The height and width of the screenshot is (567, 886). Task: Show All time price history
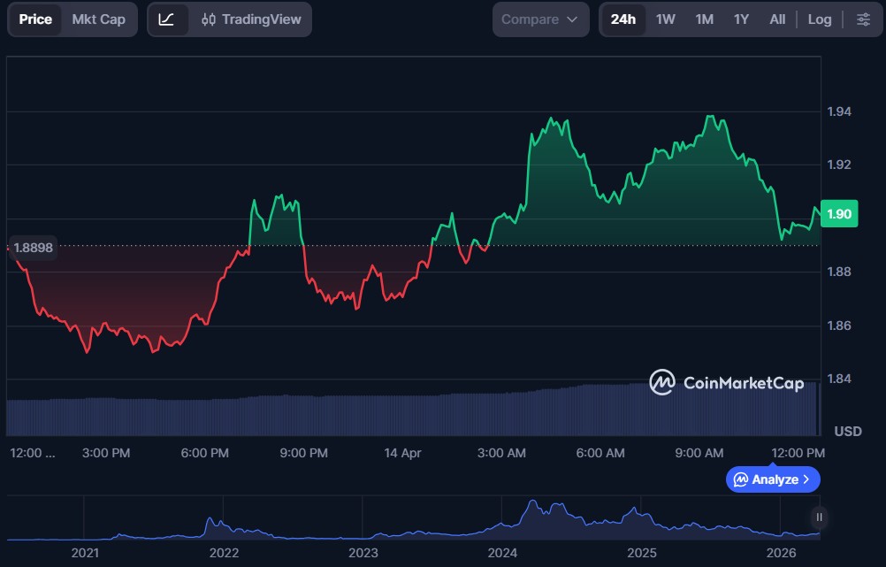pyautogui.click(x=777, y=19)
